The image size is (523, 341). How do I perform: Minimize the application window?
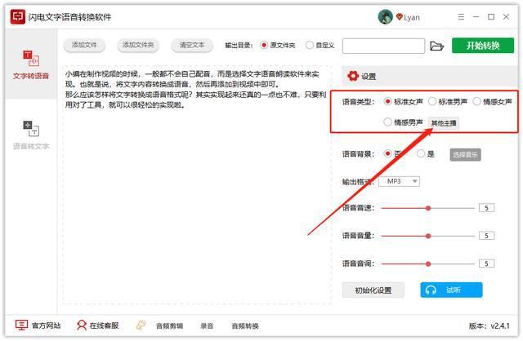tap(476, 16)
